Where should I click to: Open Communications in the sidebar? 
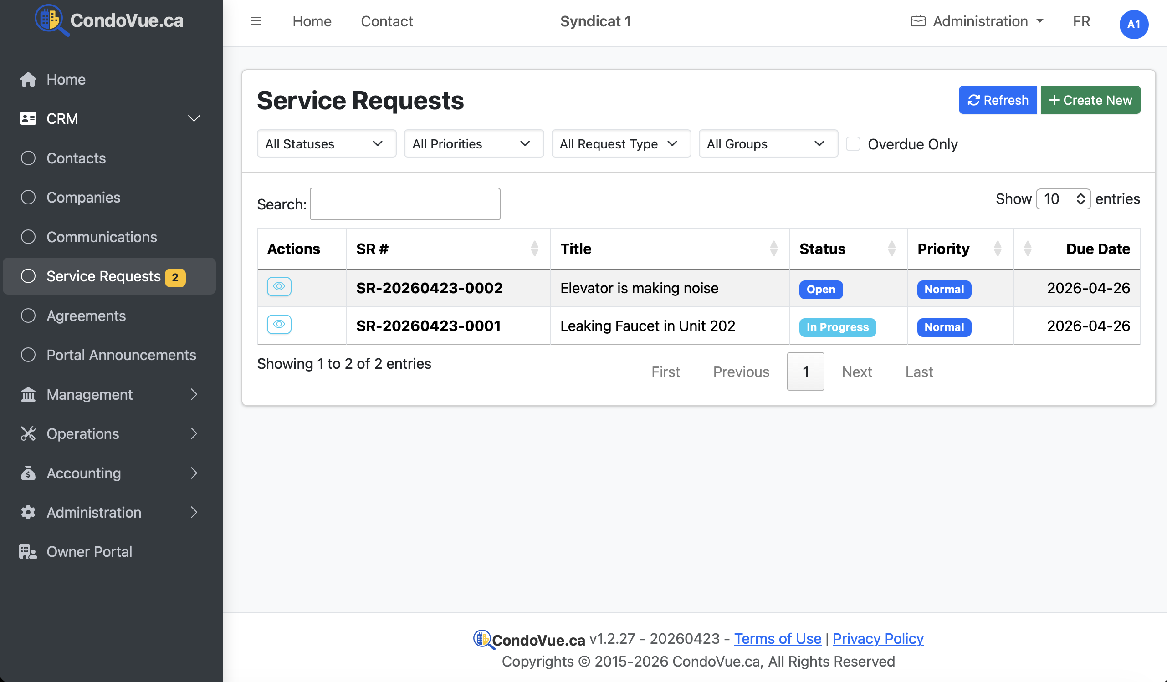click(102, 237)
